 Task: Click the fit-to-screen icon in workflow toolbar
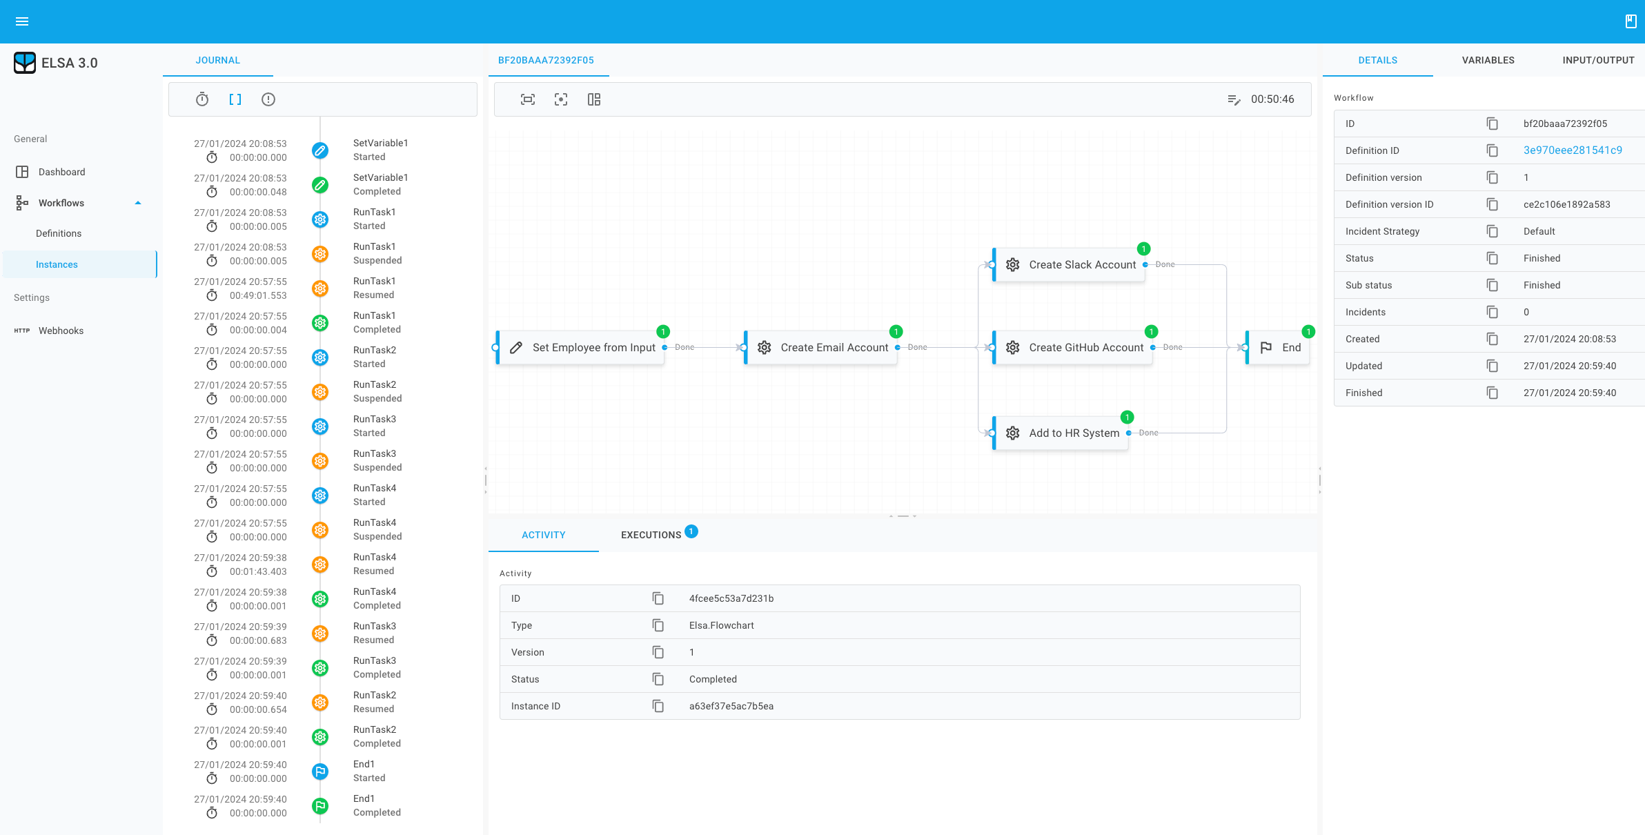tap(528, 99)
